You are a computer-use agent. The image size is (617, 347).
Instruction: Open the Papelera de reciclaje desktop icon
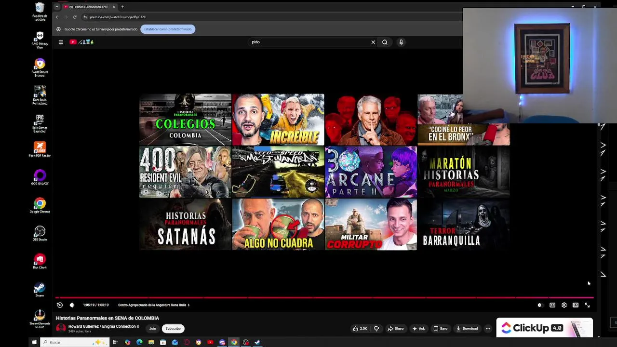[40, 12]
